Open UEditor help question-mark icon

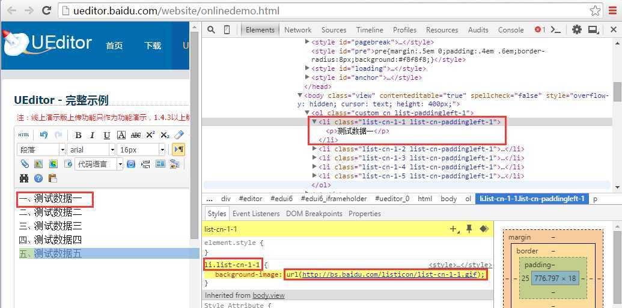pyautogui.click(x=38, y=178)
